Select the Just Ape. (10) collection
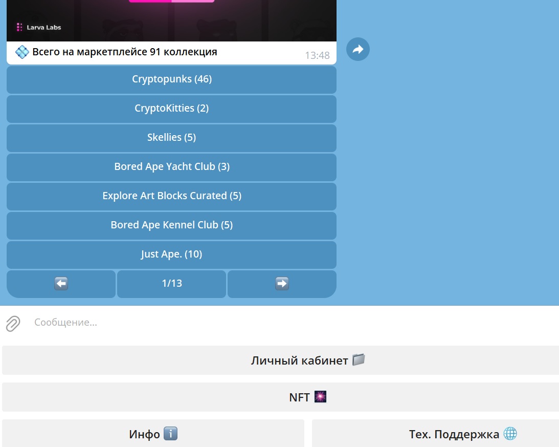 coord(171,255)
